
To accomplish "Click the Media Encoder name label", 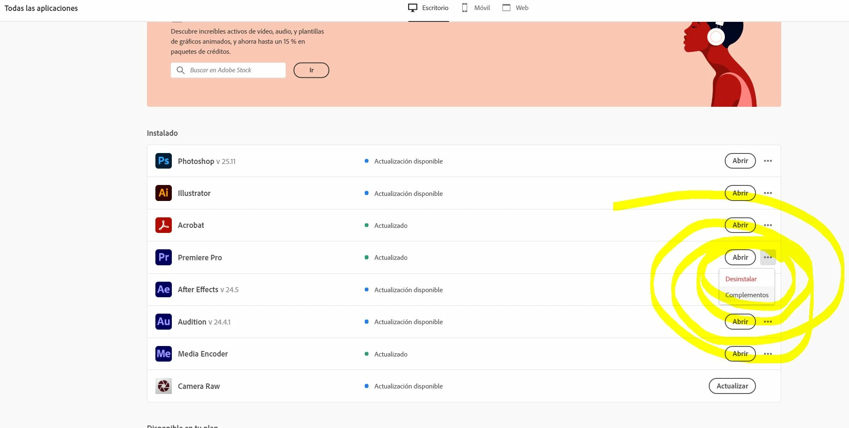I will coord(203,354).
